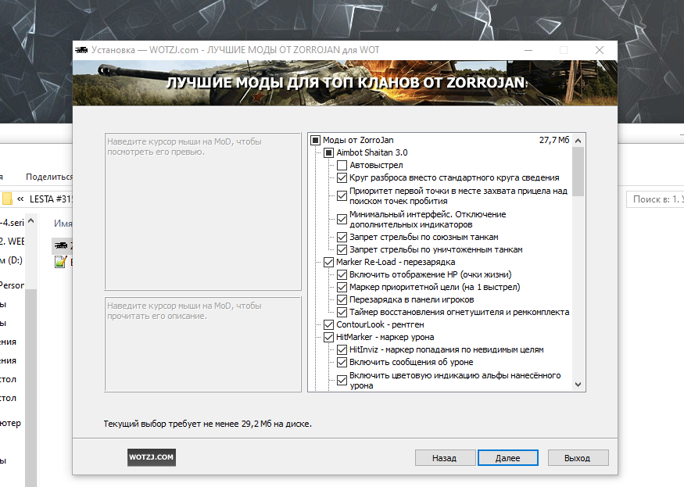Click the tank icon in the installer title bar
Screen dimensions: 684x487
[x=81, y=49]
